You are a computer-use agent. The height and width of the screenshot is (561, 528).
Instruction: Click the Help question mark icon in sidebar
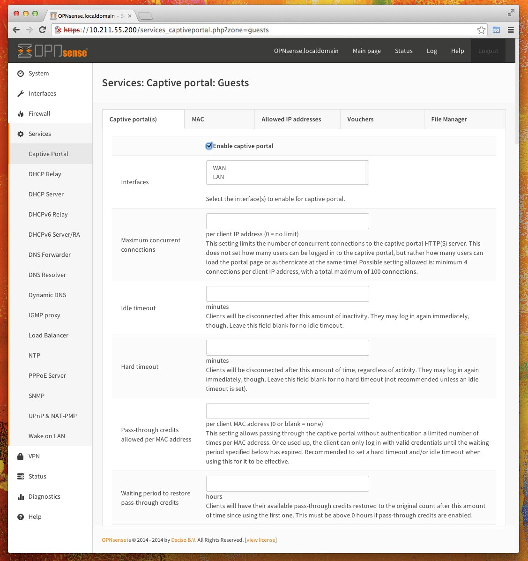point(21,516)
